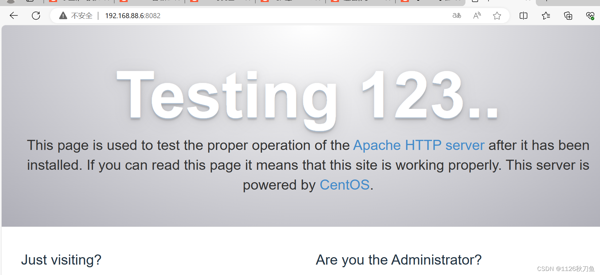Open the Collections panel
This screenshot has height=275, width=600.
click(568, 15)
